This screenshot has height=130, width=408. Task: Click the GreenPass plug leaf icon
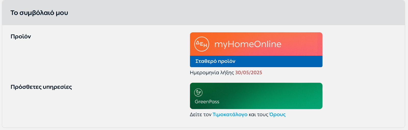(198, 93)
